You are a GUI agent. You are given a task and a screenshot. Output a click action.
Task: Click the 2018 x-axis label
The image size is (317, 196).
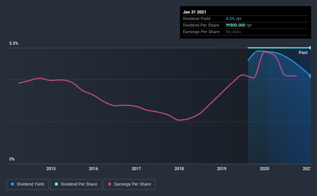[x=179, y=169]
